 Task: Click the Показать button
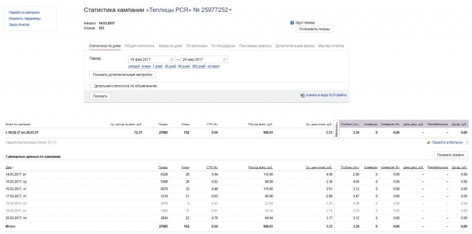tap(100, 96)
